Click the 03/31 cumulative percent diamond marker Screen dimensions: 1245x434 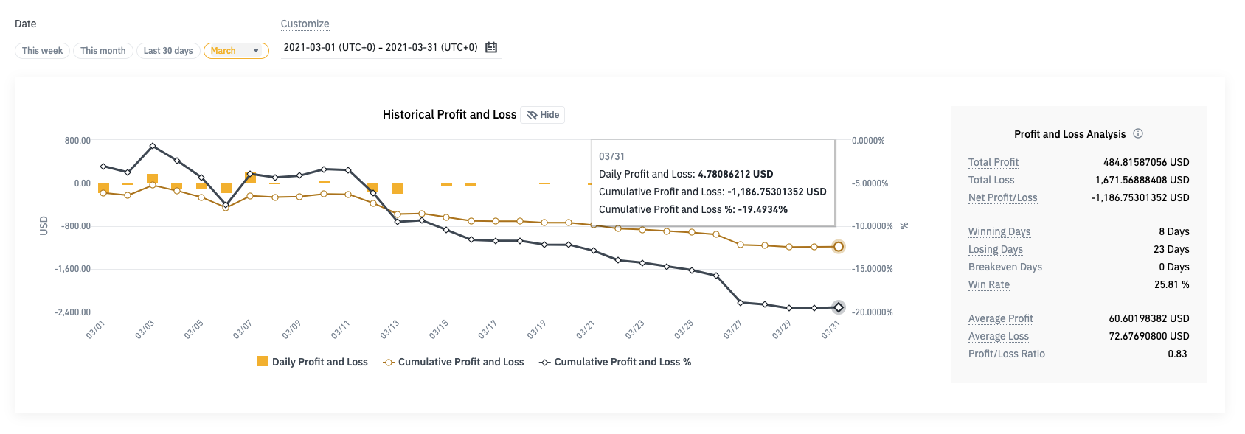(x=839, y=307)
